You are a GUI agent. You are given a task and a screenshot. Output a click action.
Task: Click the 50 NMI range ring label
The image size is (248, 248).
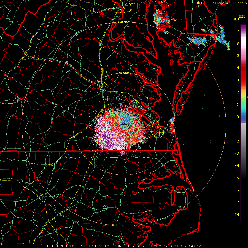(124, 73)
